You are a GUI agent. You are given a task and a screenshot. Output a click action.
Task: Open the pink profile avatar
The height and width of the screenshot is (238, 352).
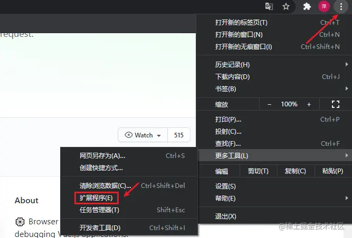coord(324,6)
